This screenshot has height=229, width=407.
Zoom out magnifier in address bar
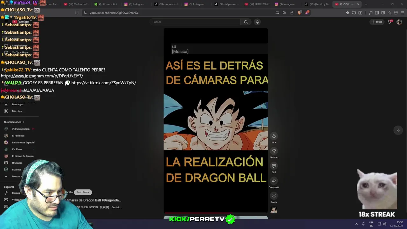click(x=285, y=13)
